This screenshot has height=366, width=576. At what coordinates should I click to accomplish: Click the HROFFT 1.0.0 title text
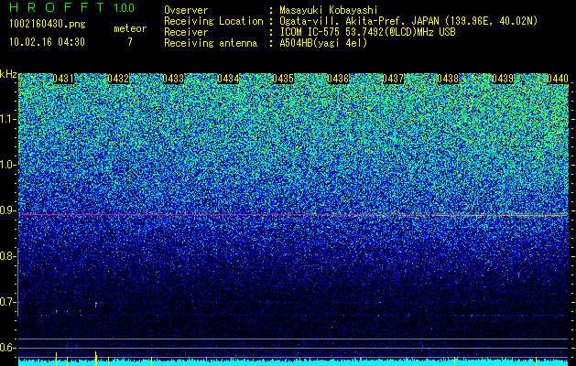coord(72,7)
